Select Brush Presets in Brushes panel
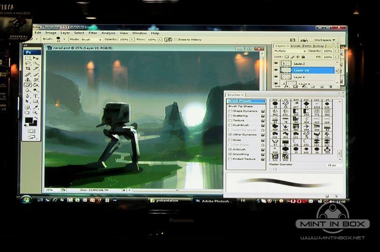The width and height of the screenshot is (380, 252). pyautogui.click(x=246, y=101)
